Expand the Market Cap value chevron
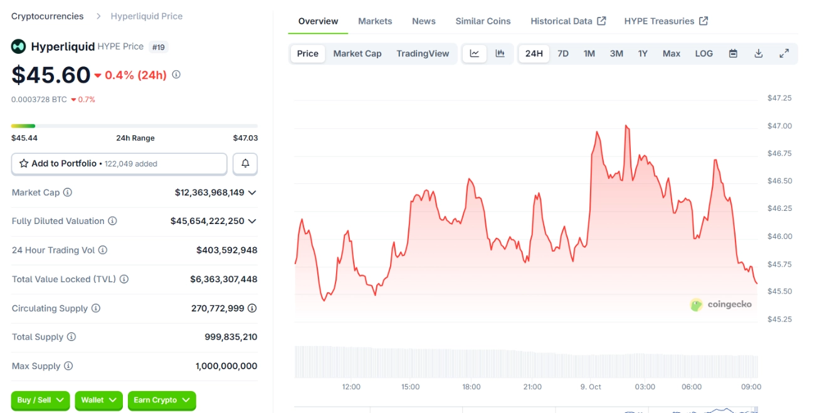The image size is (817, 413). point(252,193)
